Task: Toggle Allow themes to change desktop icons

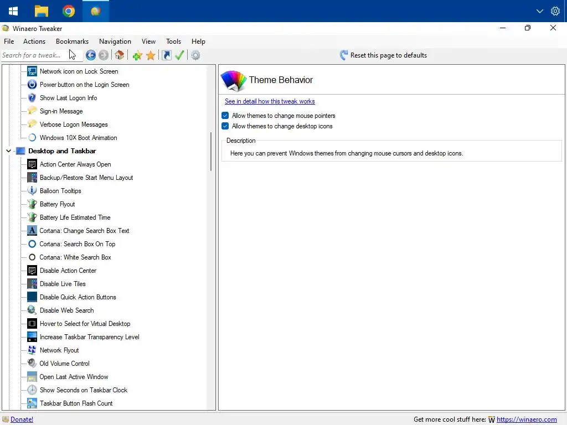Action: [x=225, y=126]
